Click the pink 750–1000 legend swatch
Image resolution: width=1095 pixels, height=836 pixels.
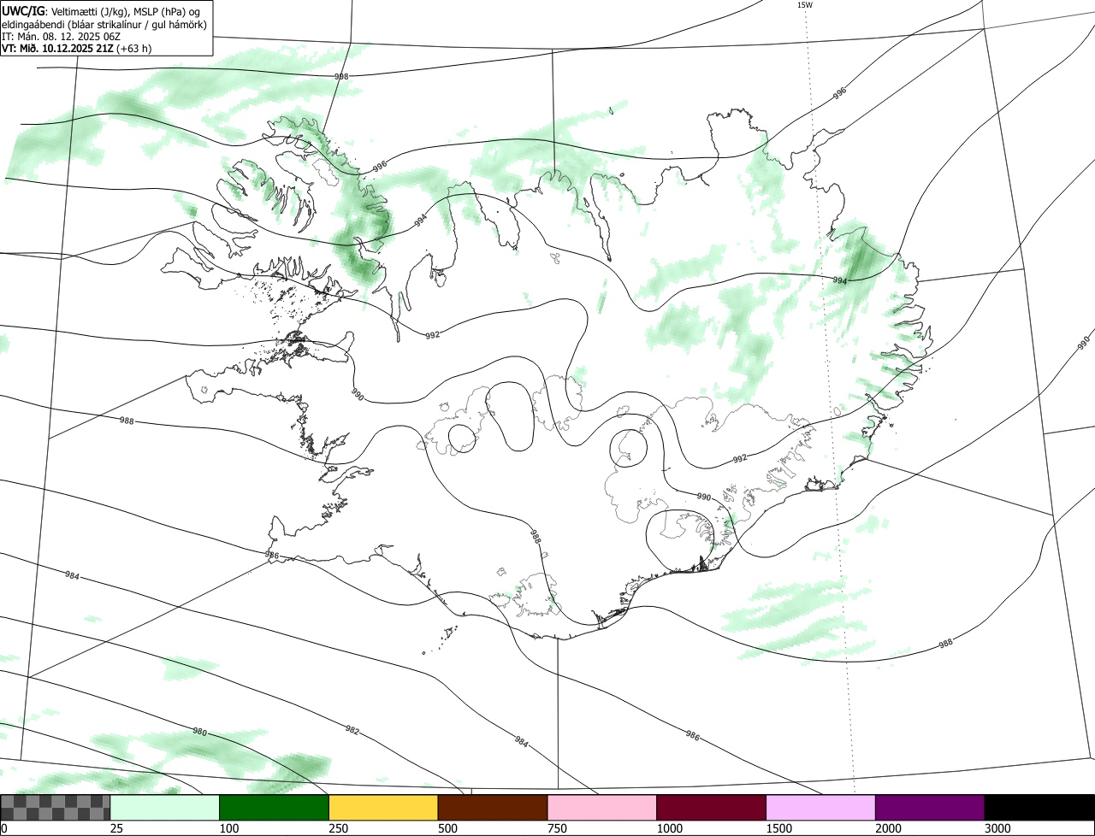click(x=602, y=808)
